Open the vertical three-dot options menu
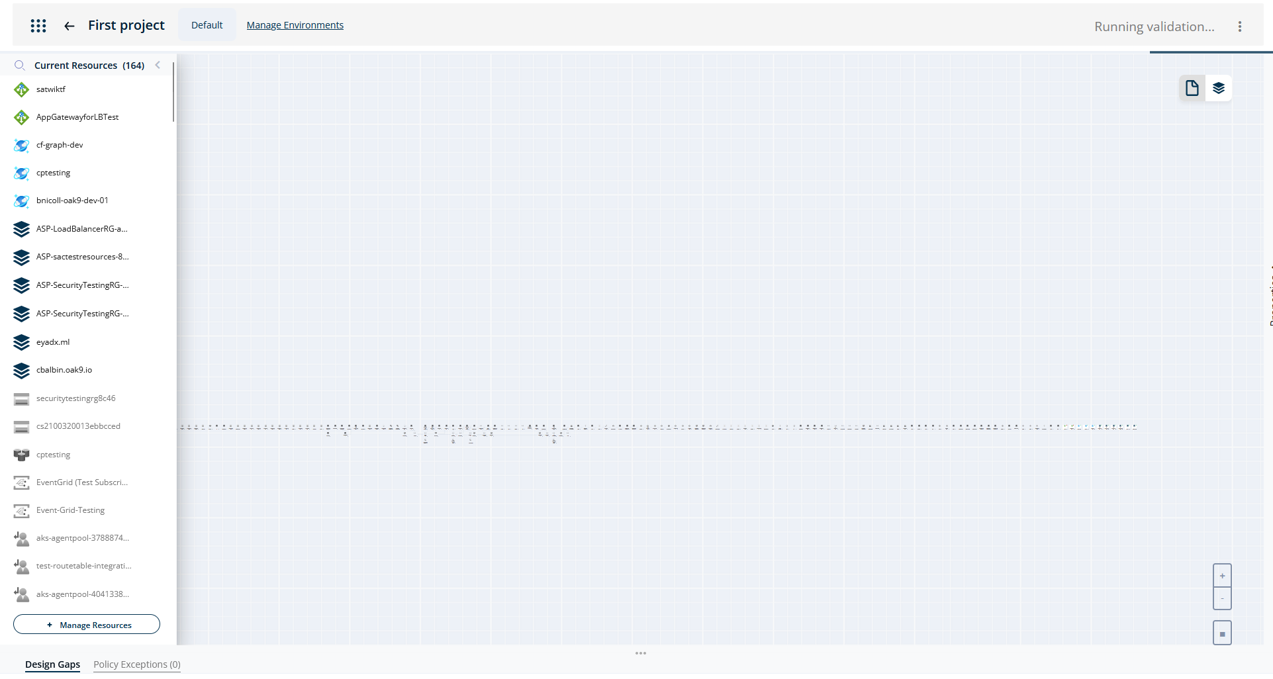 click(1240, 26)
